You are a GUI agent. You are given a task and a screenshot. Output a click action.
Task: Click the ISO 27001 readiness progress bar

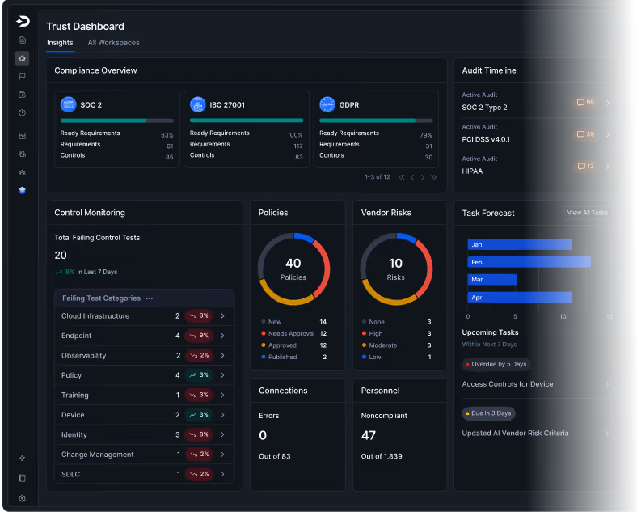pos(247,121)
